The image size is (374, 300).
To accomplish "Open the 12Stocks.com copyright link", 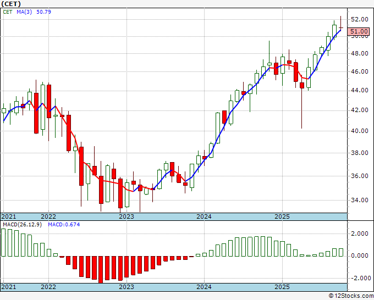I will pyautogui.click(x=351, y=296).
